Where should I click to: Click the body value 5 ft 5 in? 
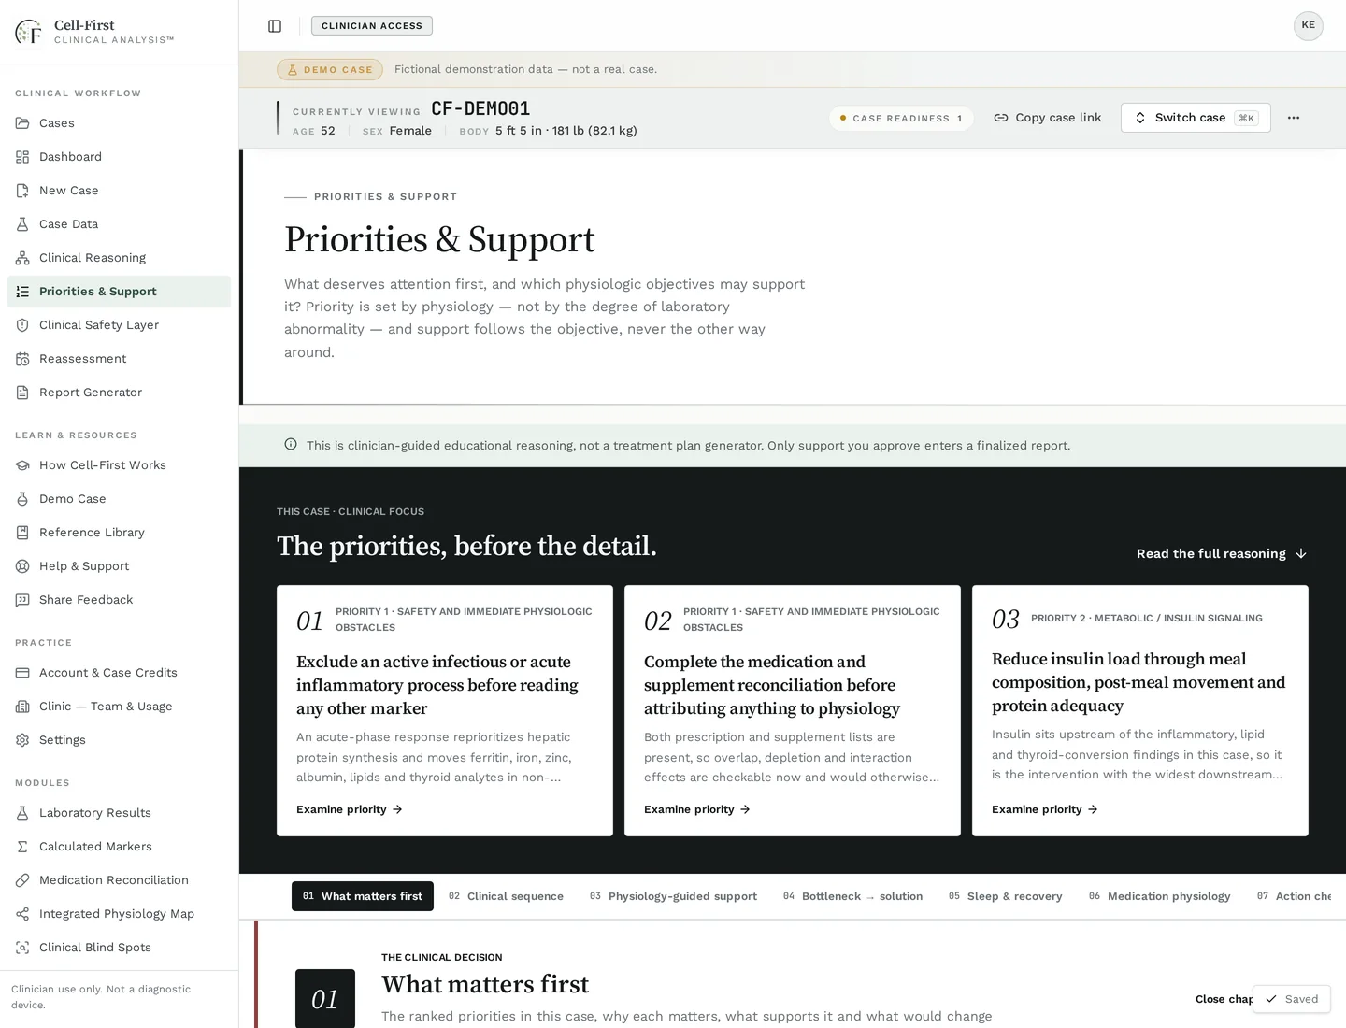[519, 131]
